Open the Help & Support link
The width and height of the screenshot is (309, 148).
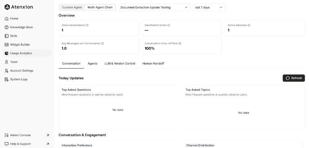pyautogui.click(x=27, y=144)
